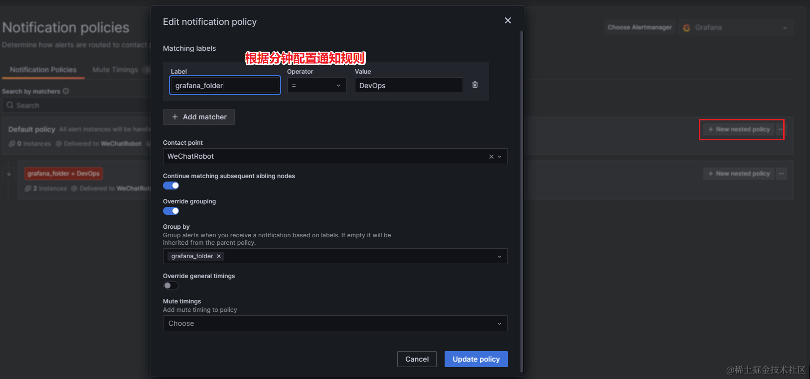The height and width of the screenshot is (379, 810).
Task: Delete the grafana_folder matcher with trash icon
Action: (x=475, y=85)
